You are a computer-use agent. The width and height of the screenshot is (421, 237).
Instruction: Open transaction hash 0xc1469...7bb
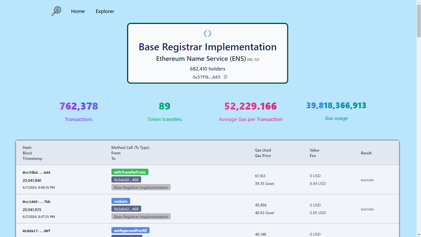tap(36, 202)
